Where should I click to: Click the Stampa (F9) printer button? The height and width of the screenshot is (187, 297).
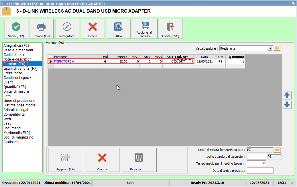click(x=41, y=29)
